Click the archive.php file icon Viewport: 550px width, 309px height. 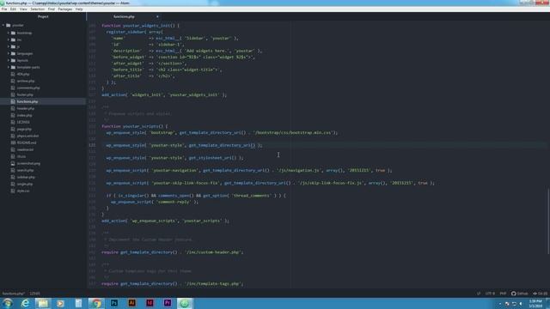point(13,81)
